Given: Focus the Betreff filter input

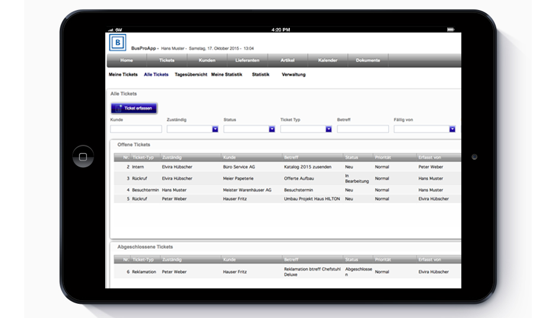Looking at the screenshot, I should [x=363, y=129].
